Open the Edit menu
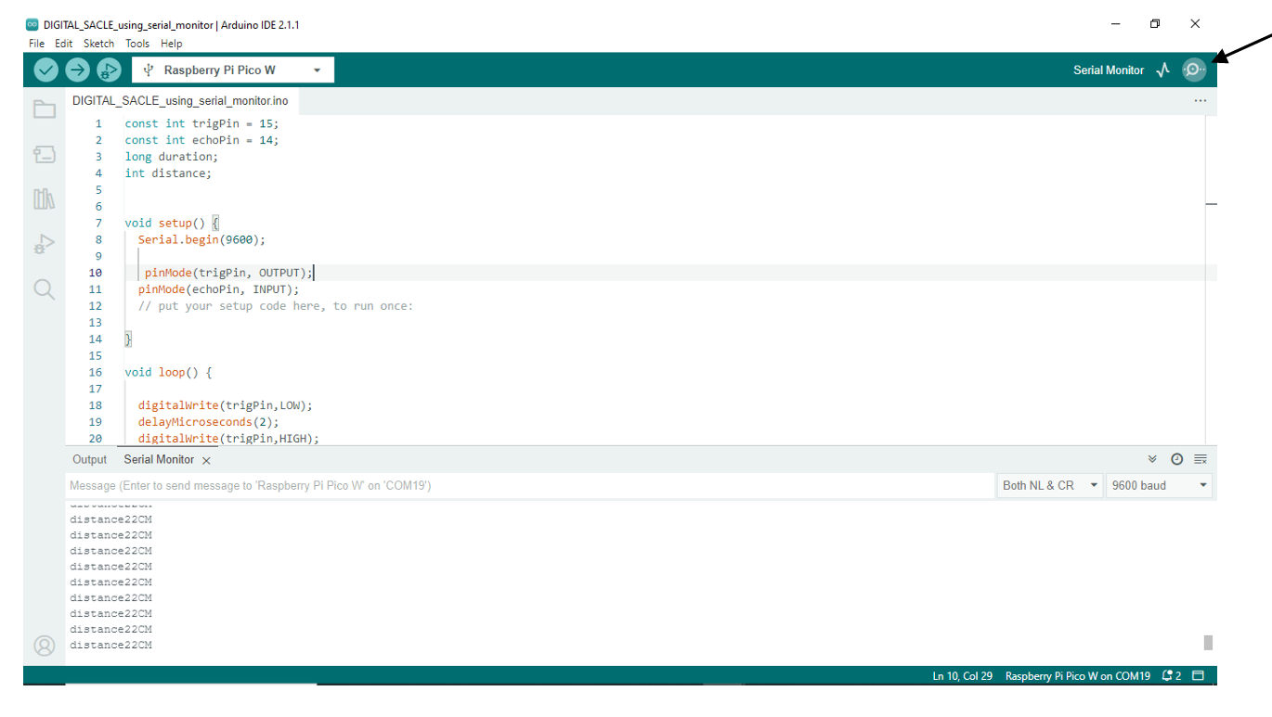 (x=63, y=44)
